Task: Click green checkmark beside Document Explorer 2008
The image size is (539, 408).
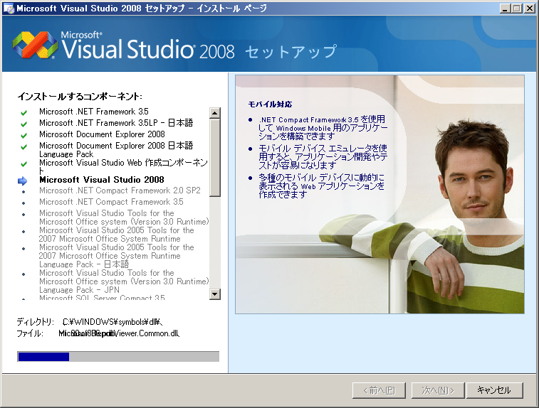Action: point(23,134)
